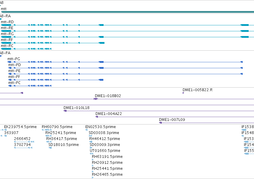Select the RH63191.5prime EST label
The height and width of the screenshot is (179, 254).
pyautogui.click(x=107, y=157)
